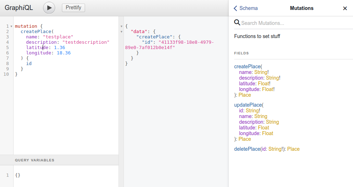The width and height of the screenshot is (353, 187).
Task: Close the Mutations documentation panel
Action: pos(345,8)
